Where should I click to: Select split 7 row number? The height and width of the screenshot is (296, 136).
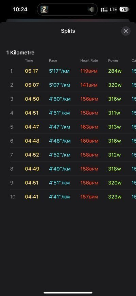tap(12, 155)
